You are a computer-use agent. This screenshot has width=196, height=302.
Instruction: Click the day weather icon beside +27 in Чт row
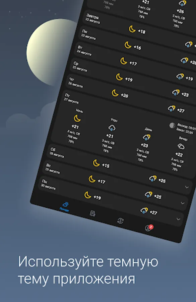tap(172, 108)
